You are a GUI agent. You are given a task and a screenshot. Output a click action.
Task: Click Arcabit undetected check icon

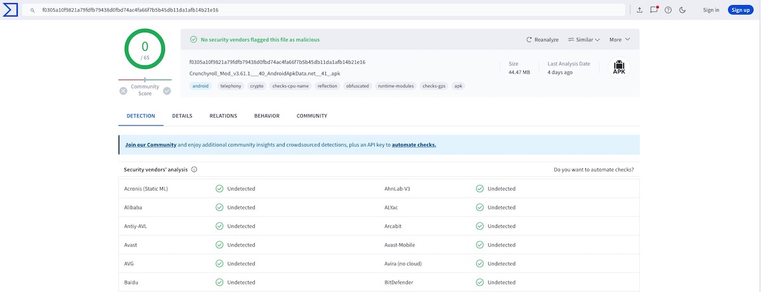(x=480, y=226)
